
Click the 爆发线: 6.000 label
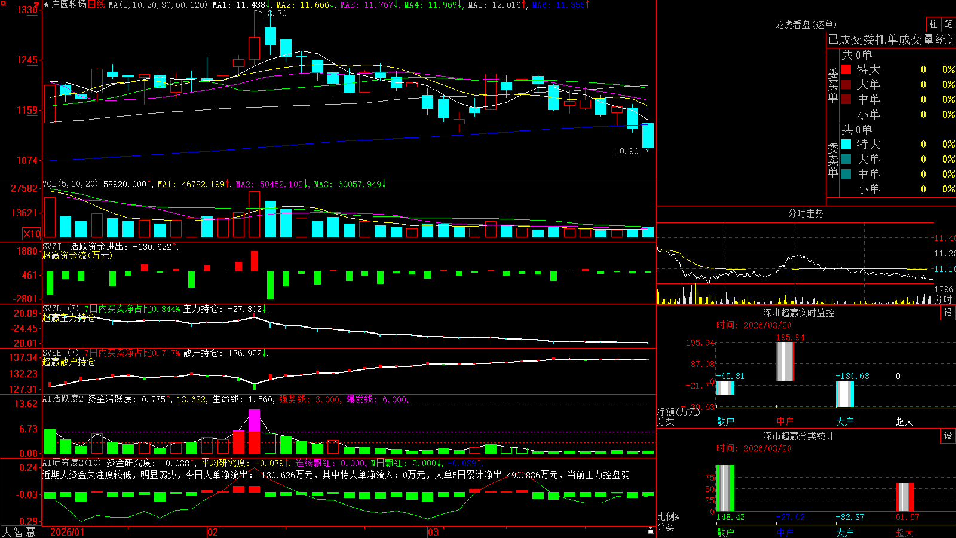click(376, 399)
